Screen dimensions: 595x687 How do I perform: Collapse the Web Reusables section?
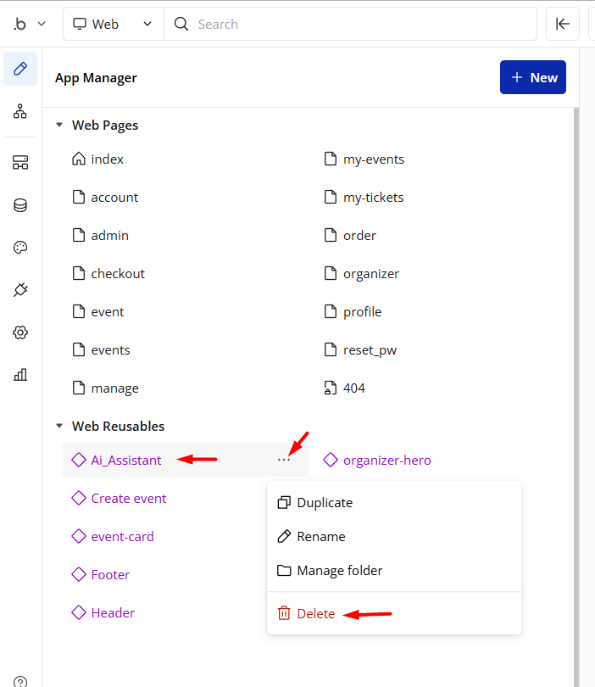pyautogui.click(x=59, y=427)
